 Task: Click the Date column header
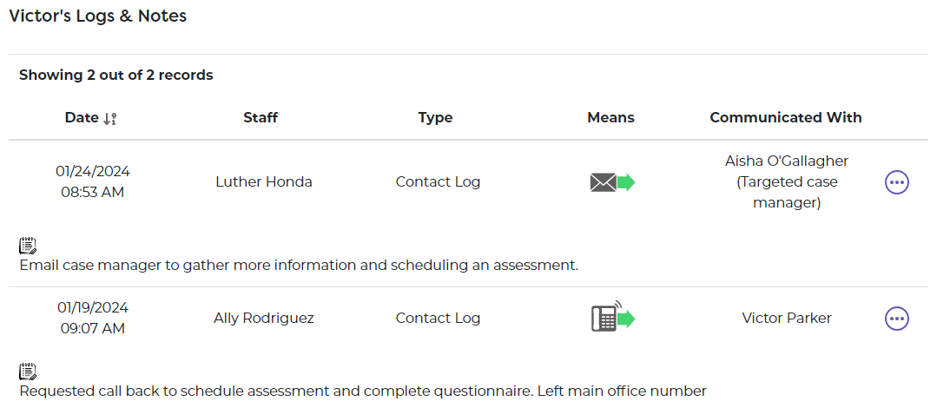tap(82, 118)
